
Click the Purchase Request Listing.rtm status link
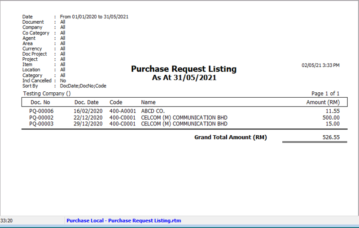pyautogui.click(x=123, y=220)
